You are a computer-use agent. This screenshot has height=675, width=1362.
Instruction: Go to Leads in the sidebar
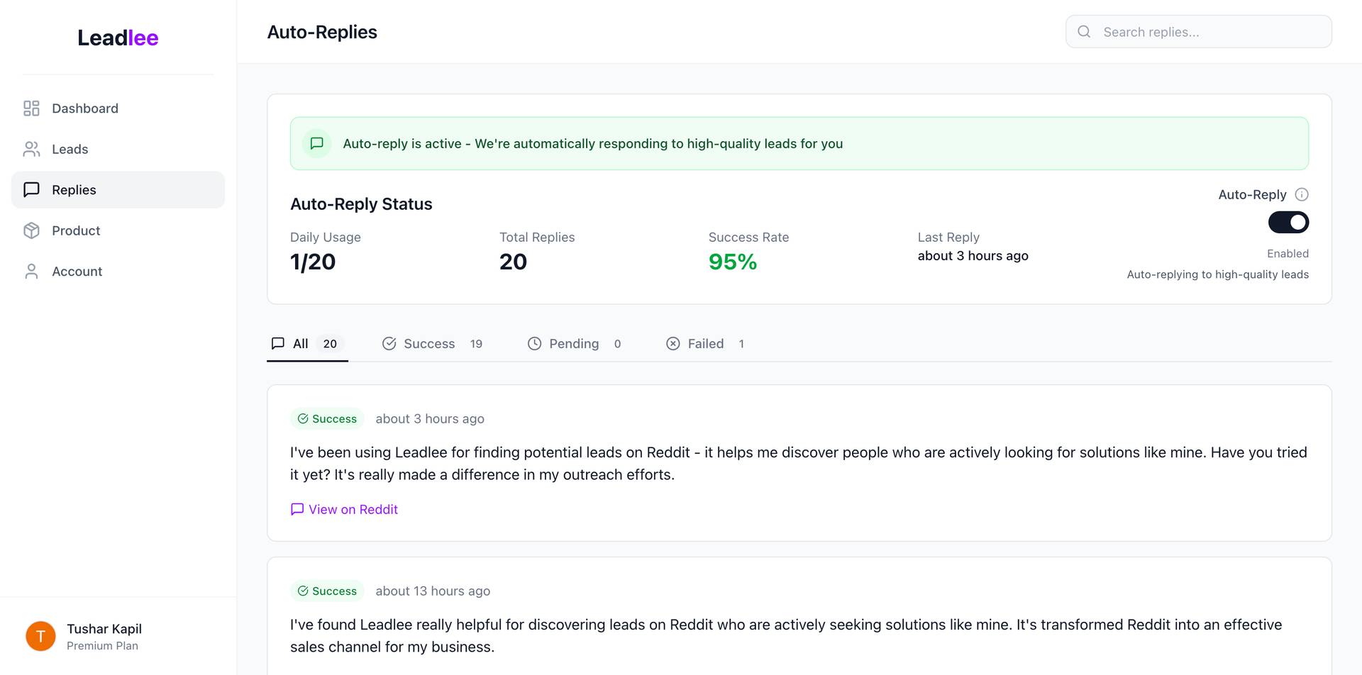click(70, 149)
